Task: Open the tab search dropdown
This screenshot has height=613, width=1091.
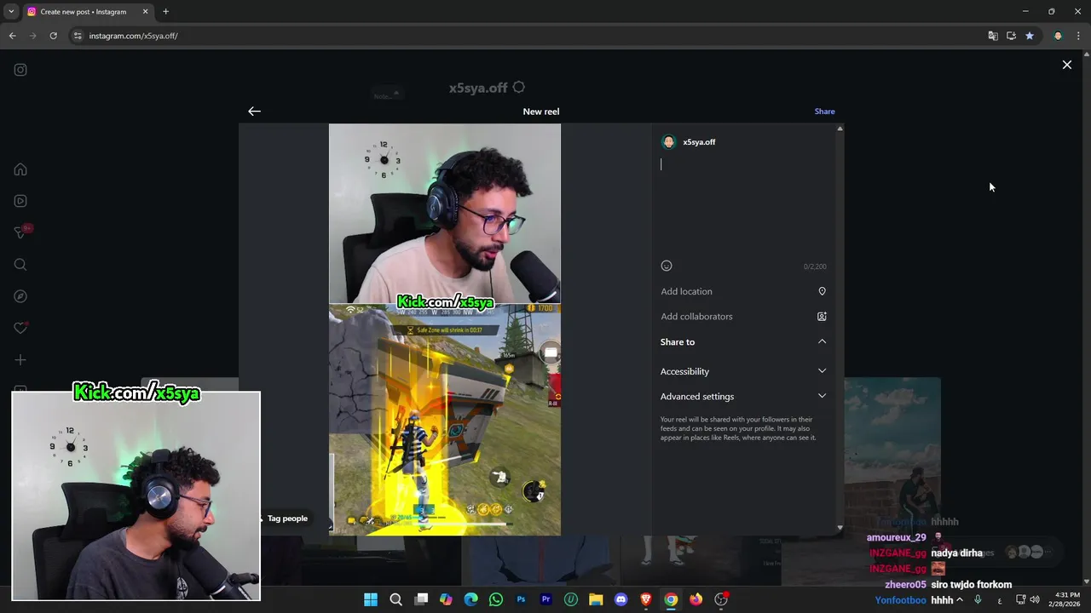Action: point(11,12)
